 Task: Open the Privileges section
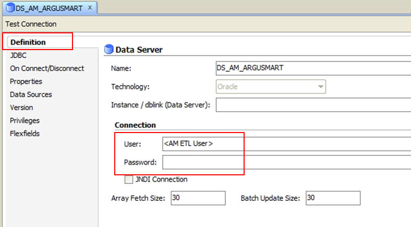[x=25, y=121]
